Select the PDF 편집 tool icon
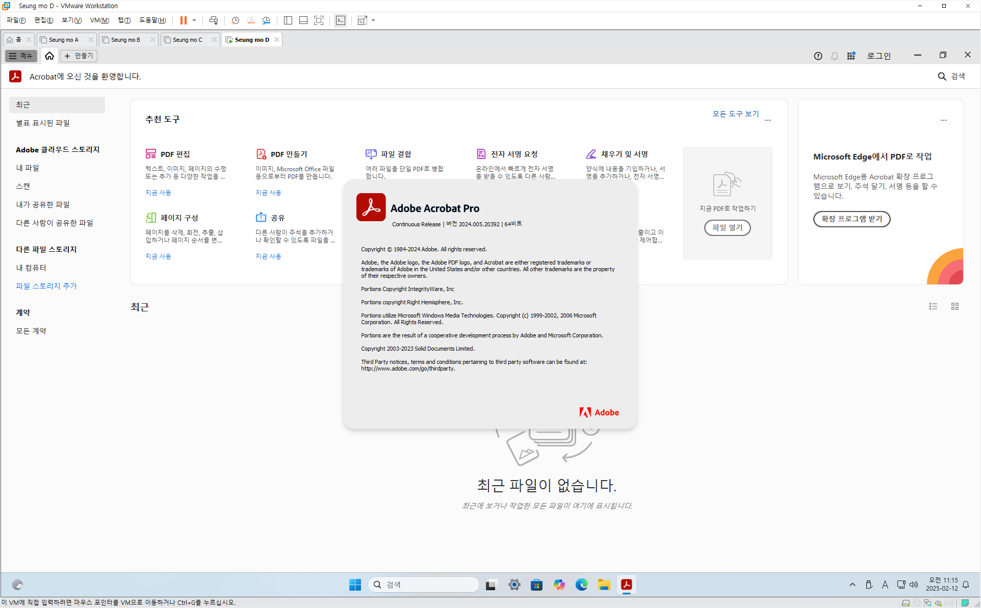 pos(150,154)
